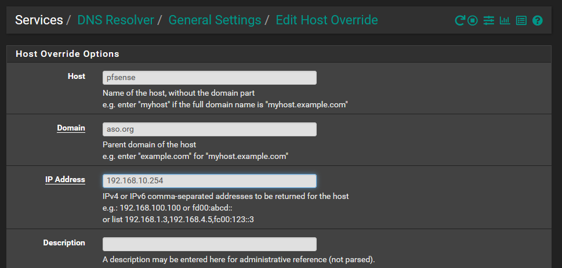Focus the Host input containing pfsense
The height and width of the screenshot is (268, 562).
(209, 78)
